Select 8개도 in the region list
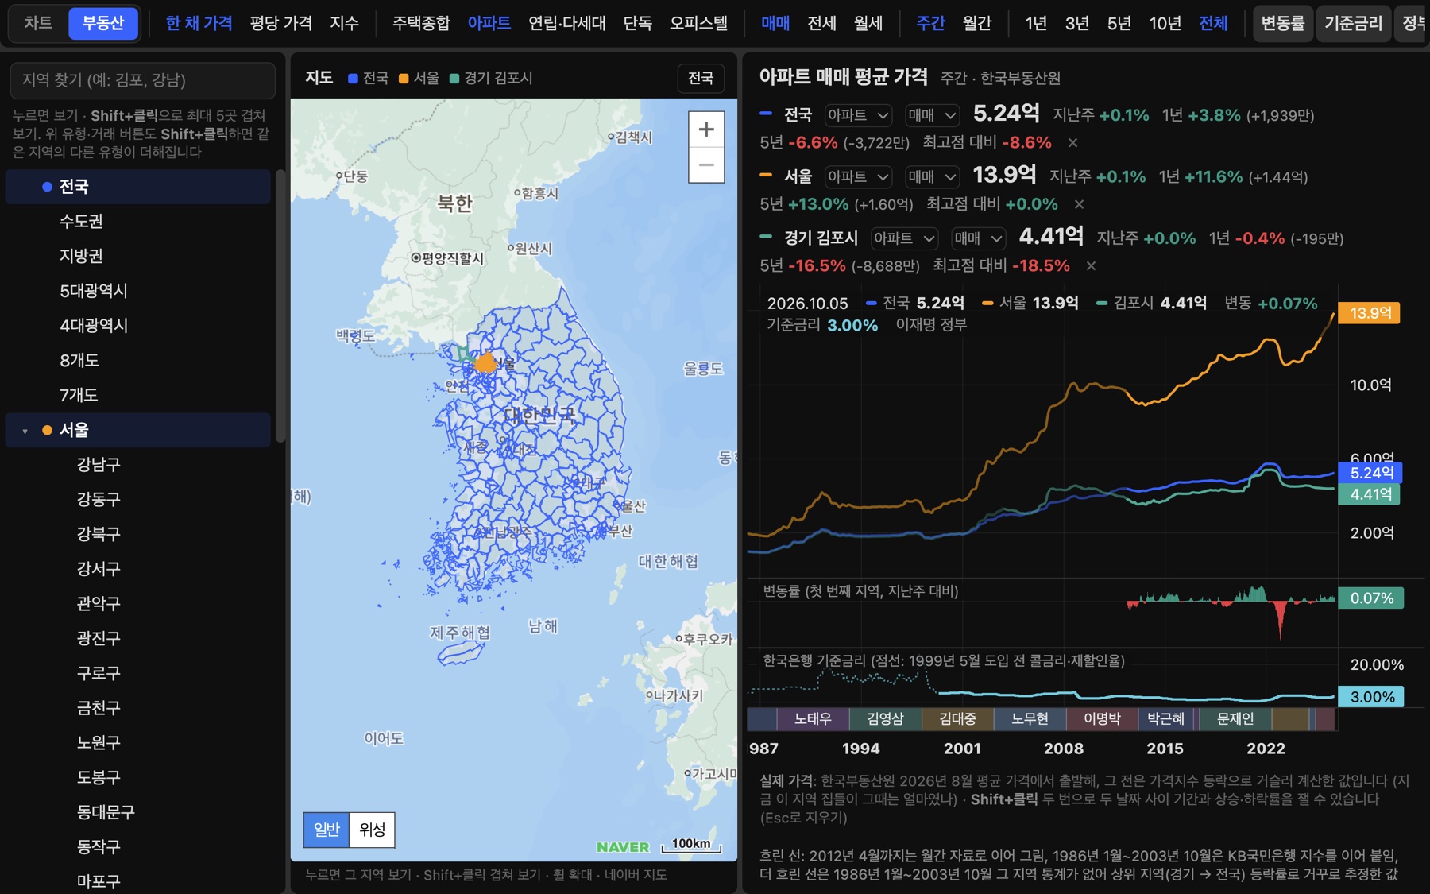The width and height of the screenshot is (1430, 894). 138,361
